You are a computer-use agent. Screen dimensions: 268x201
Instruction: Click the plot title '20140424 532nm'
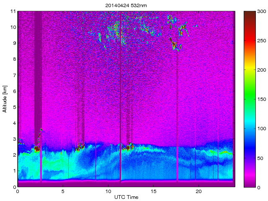click(x=126, y=5)
